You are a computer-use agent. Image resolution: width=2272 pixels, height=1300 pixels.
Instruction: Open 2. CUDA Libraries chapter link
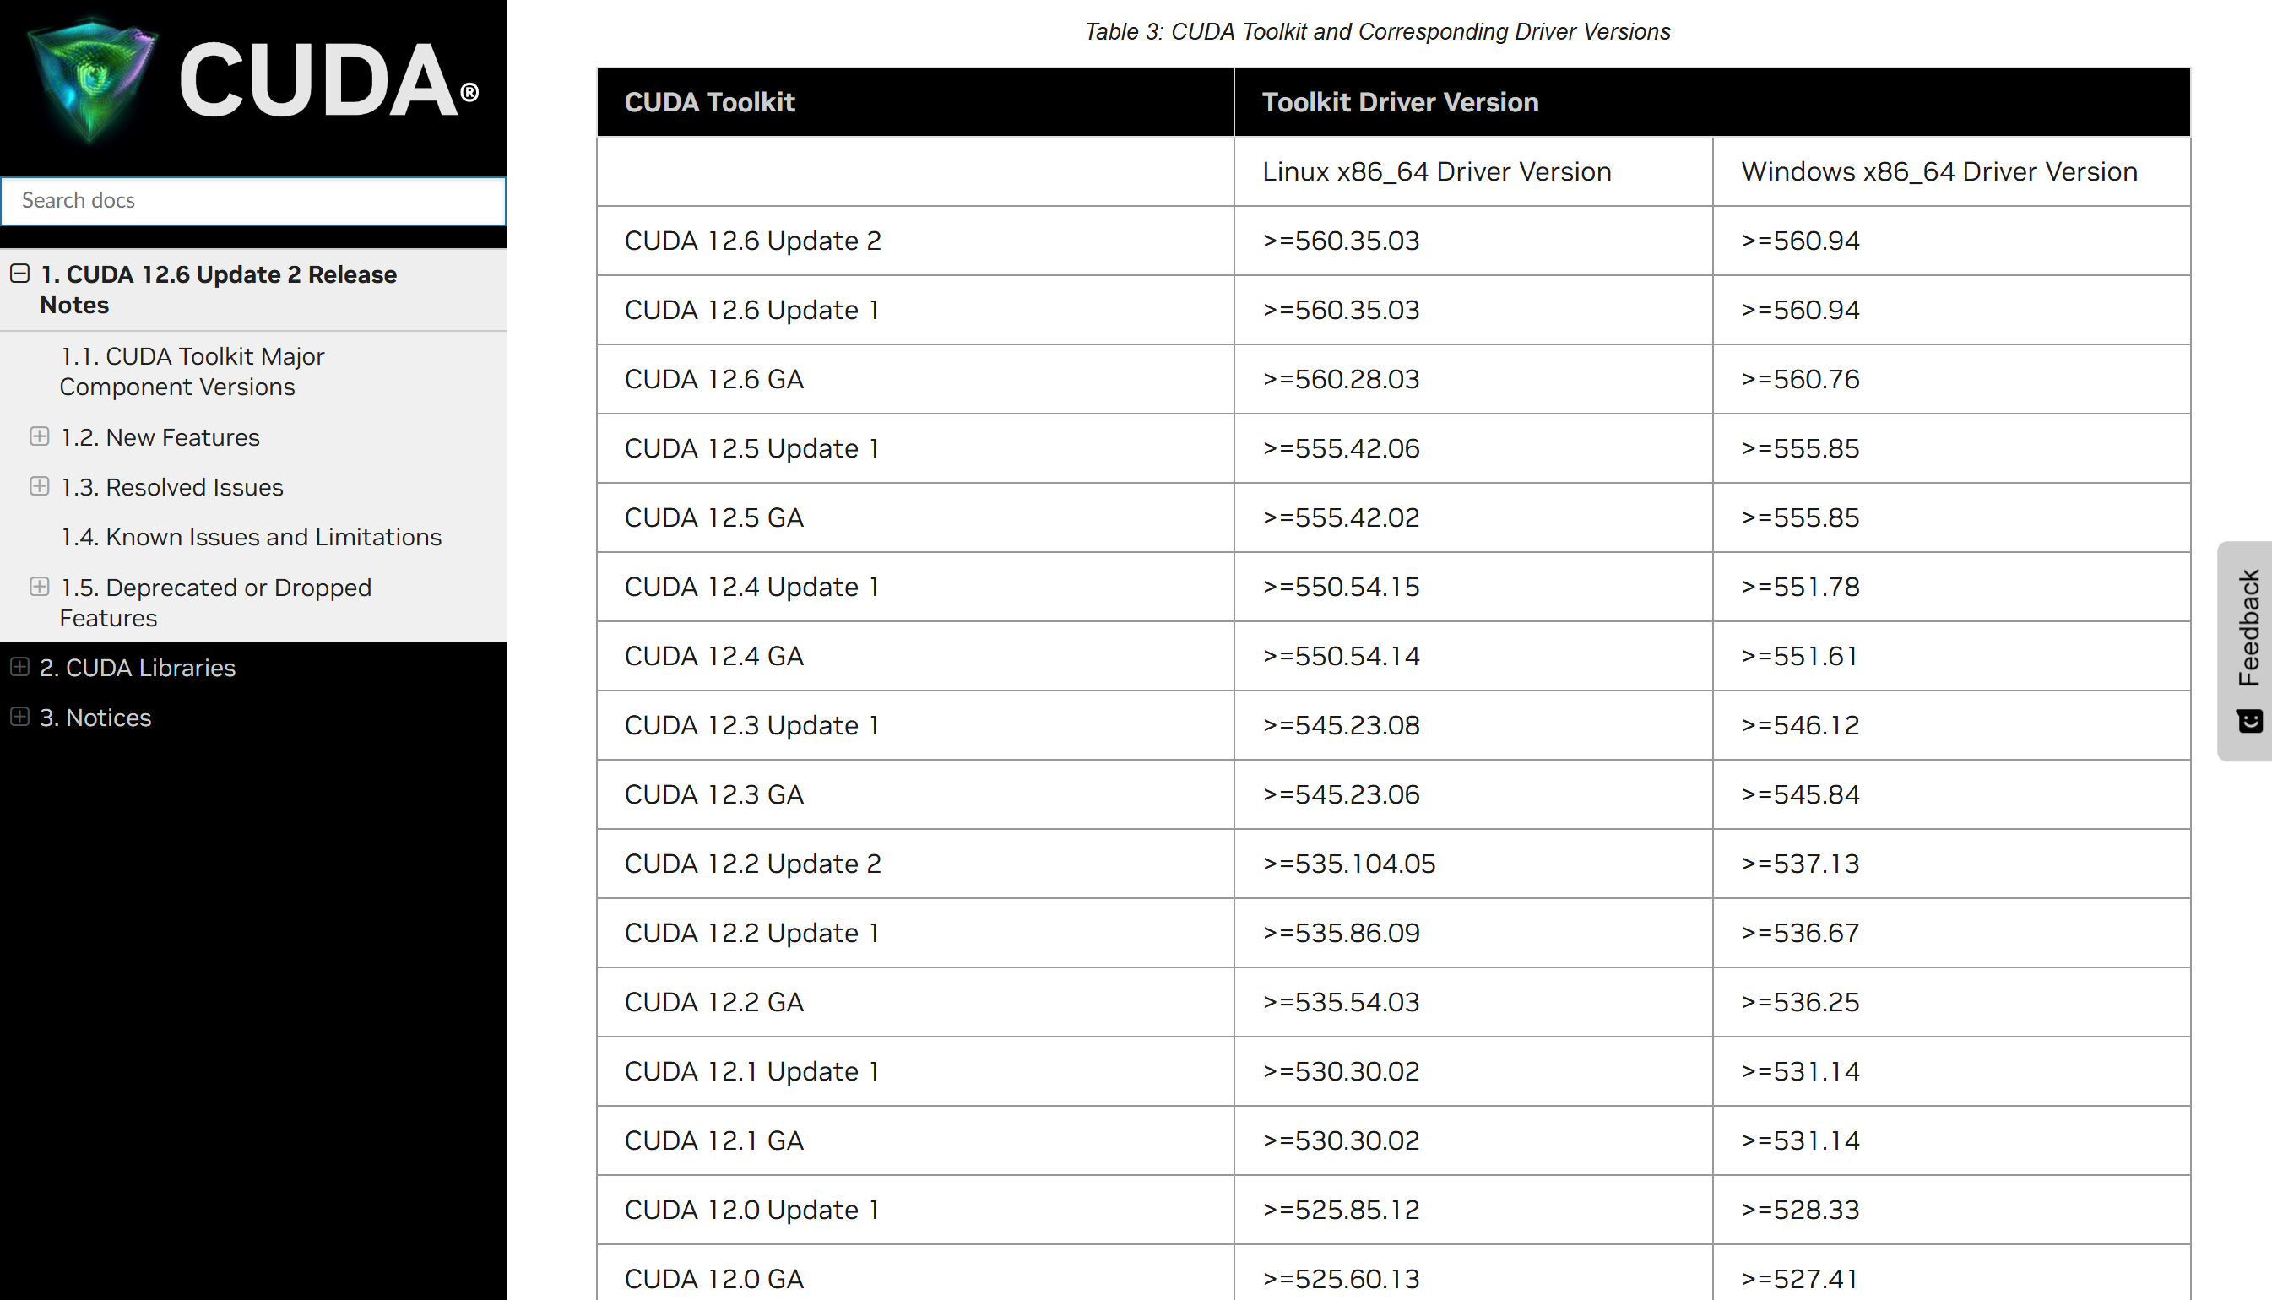pos(138,668)
